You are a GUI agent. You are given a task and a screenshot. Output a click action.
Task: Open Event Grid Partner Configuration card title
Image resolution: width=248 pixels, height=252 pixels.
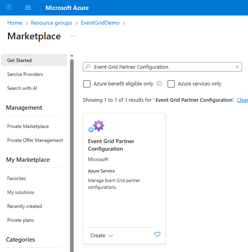(111, 145)
